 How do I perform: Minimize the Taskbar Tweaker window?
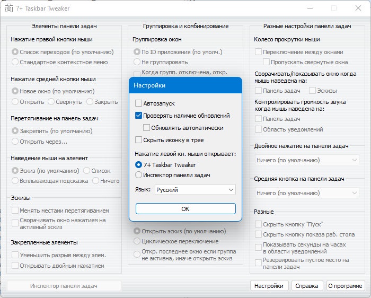(x=310, y=8)
